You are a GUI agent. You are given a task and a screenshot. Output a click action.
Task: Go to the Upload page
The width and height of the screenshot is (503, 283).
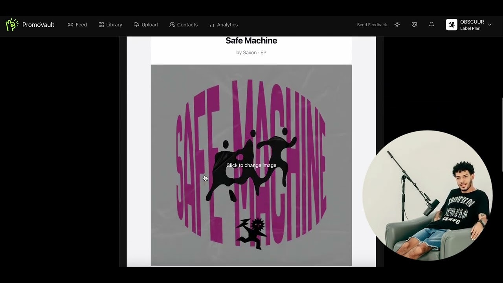point(146,25)
